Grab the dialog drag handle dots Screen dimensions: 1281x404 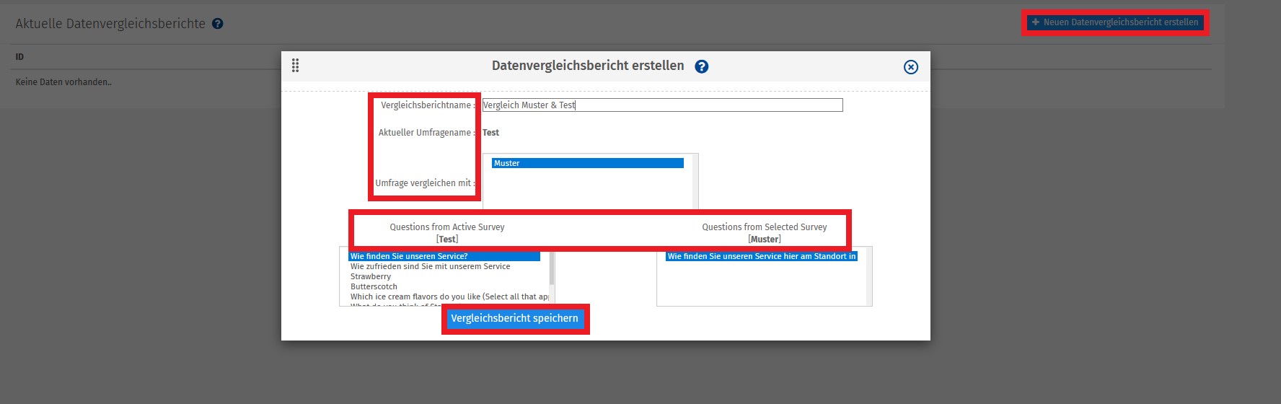[295, 66]
